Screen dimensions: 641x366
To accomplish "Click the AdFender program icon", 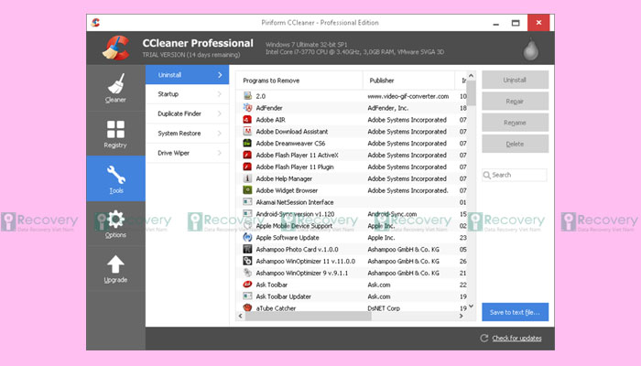I will [247, 108].
